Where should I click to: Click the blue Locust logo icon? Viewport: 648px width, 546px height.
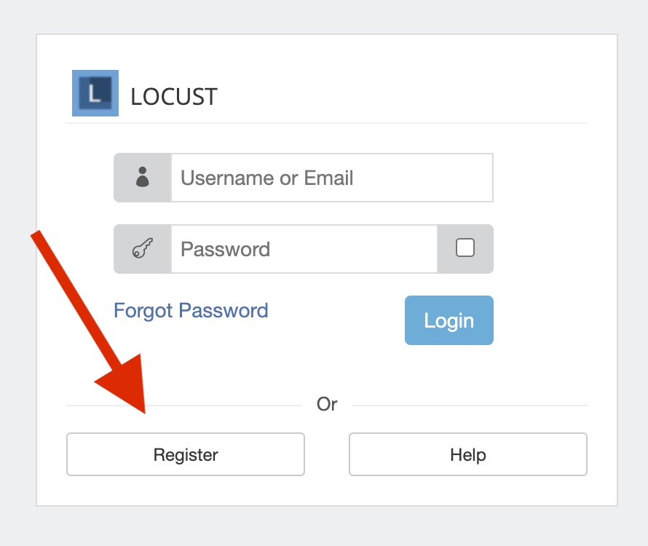click(95, 93)
